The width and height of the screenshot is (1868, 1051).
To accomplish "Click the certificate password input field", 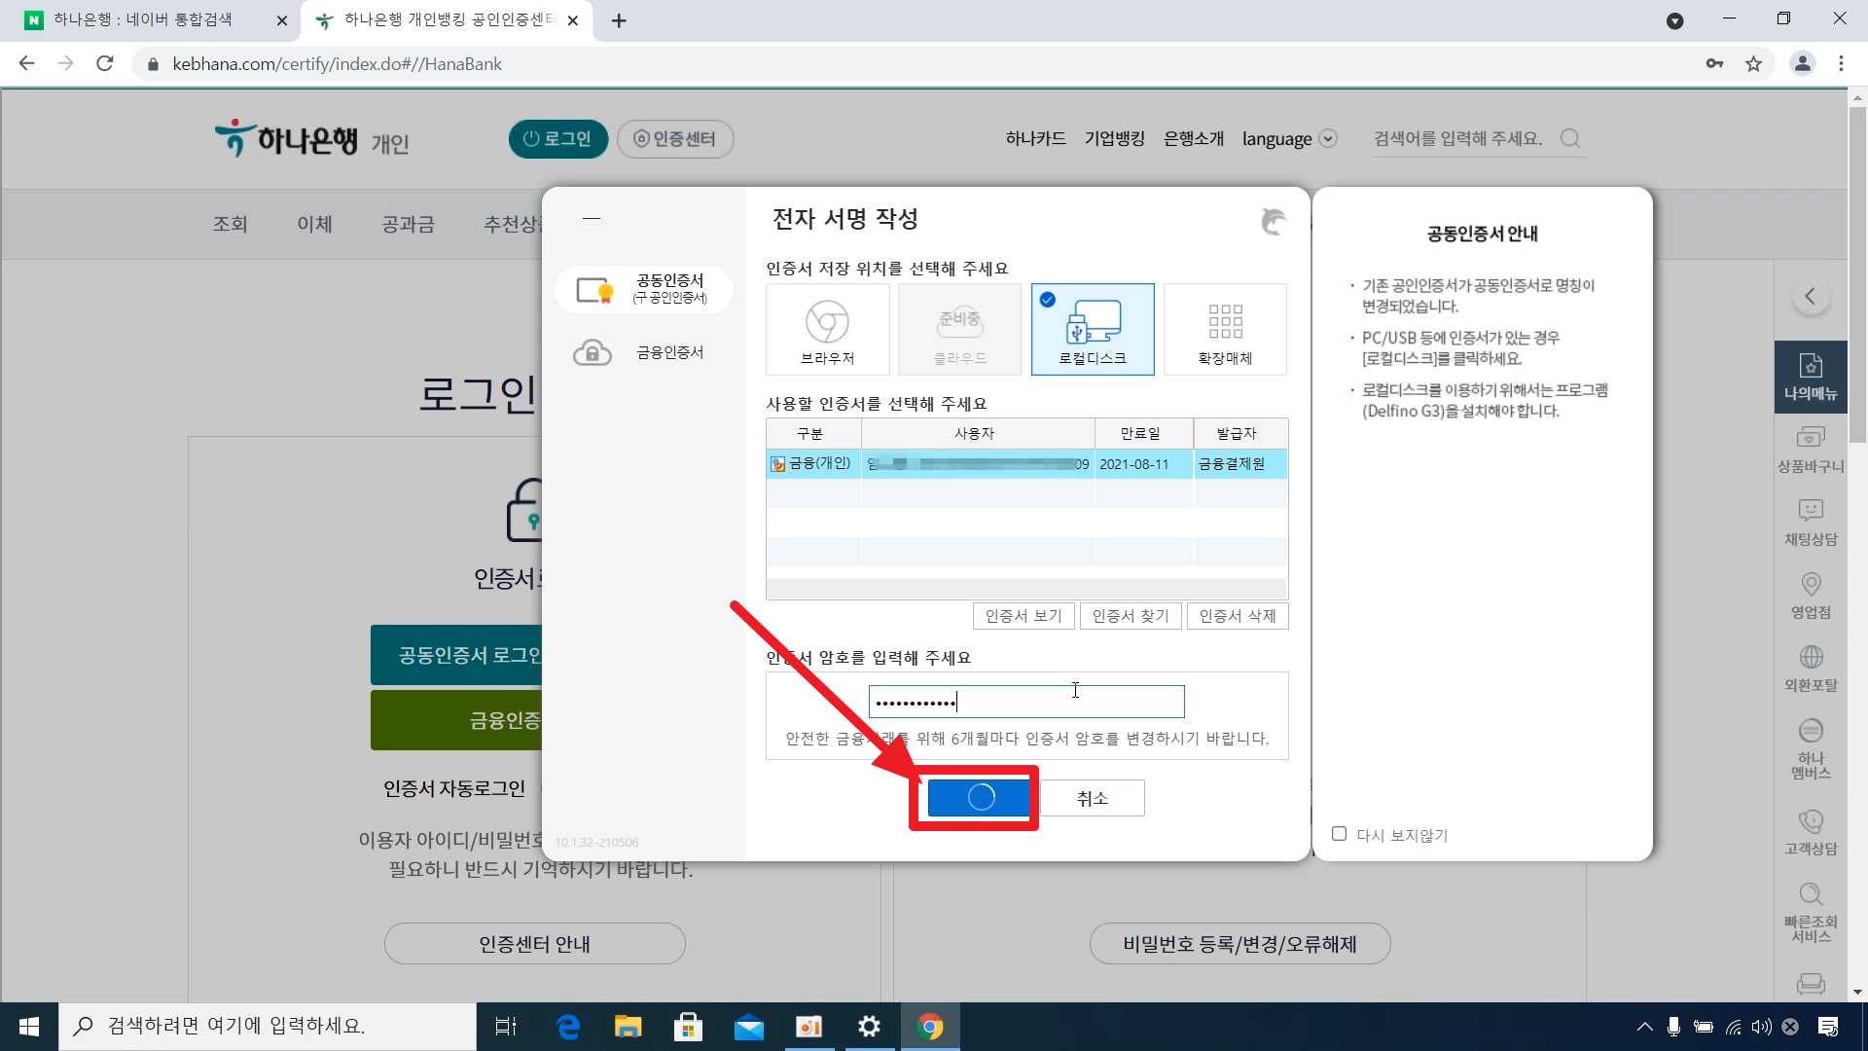I will (x=1025, y=702).
